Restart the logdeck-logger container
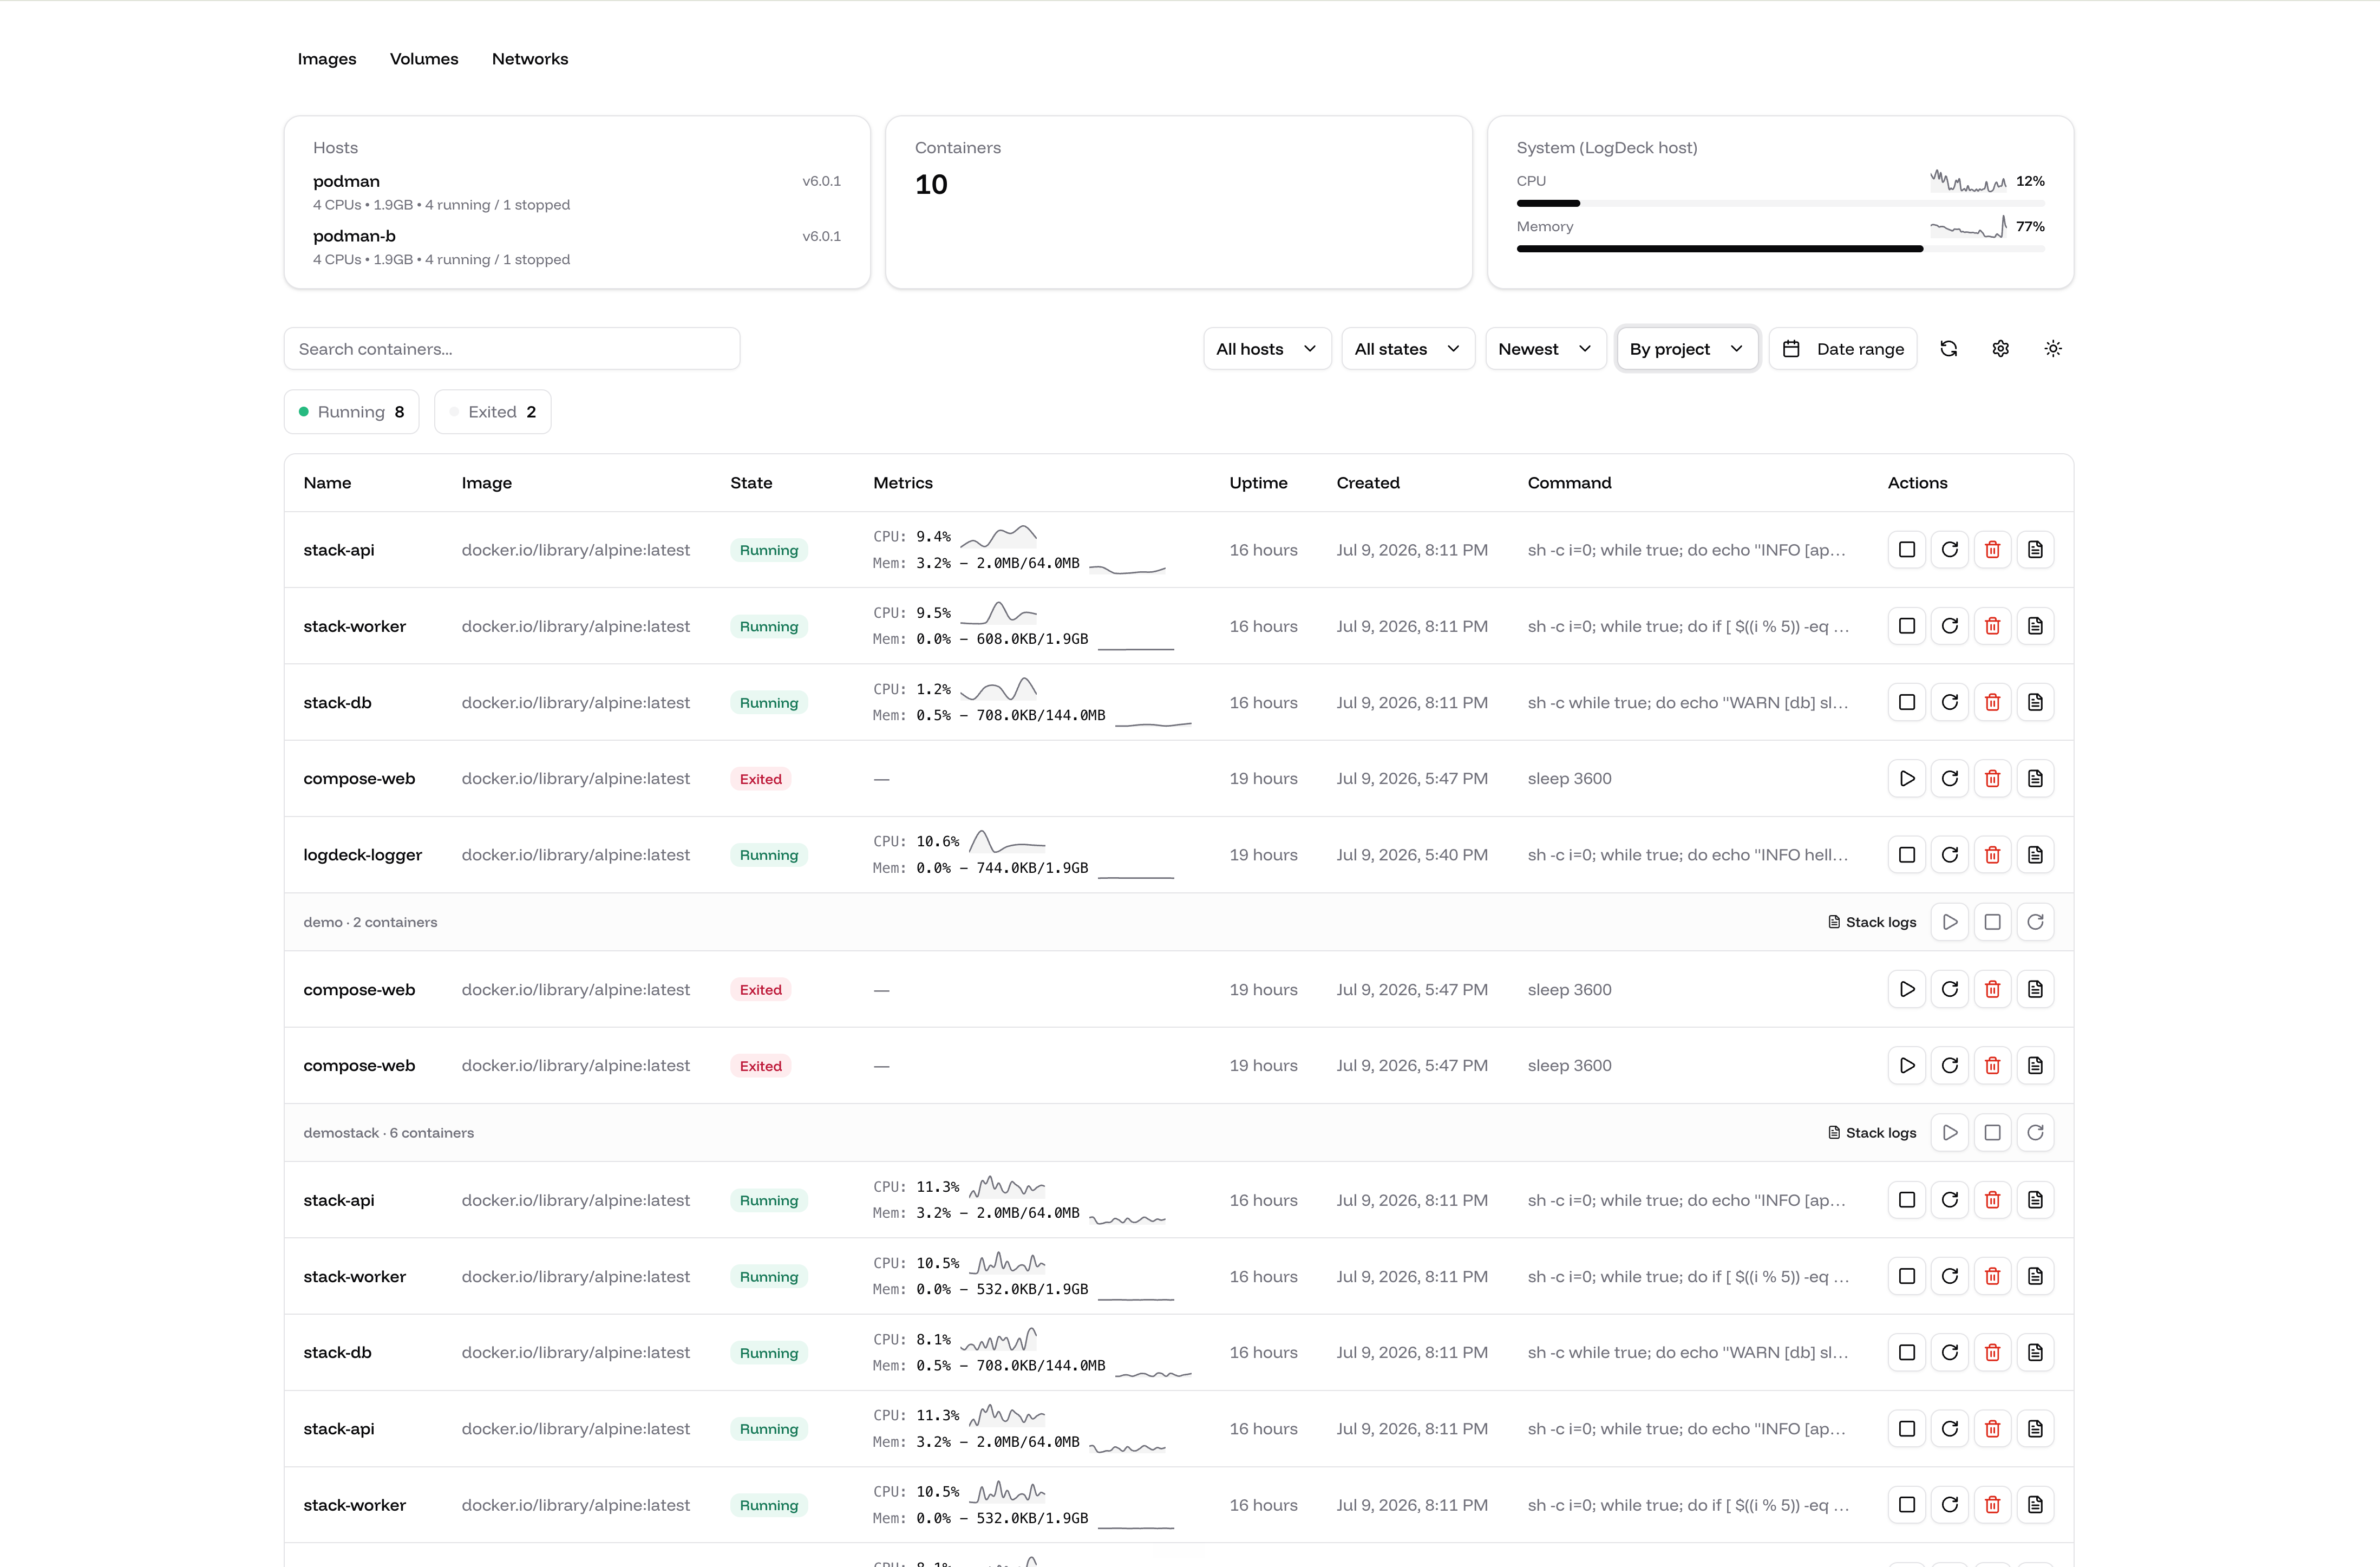Viewport: 2380px width, 1567px height. (x=1949, y=855)
